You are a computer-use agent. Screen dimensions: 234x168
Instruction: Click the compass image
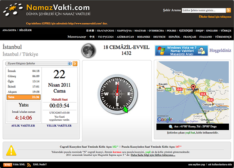[117, 94]
